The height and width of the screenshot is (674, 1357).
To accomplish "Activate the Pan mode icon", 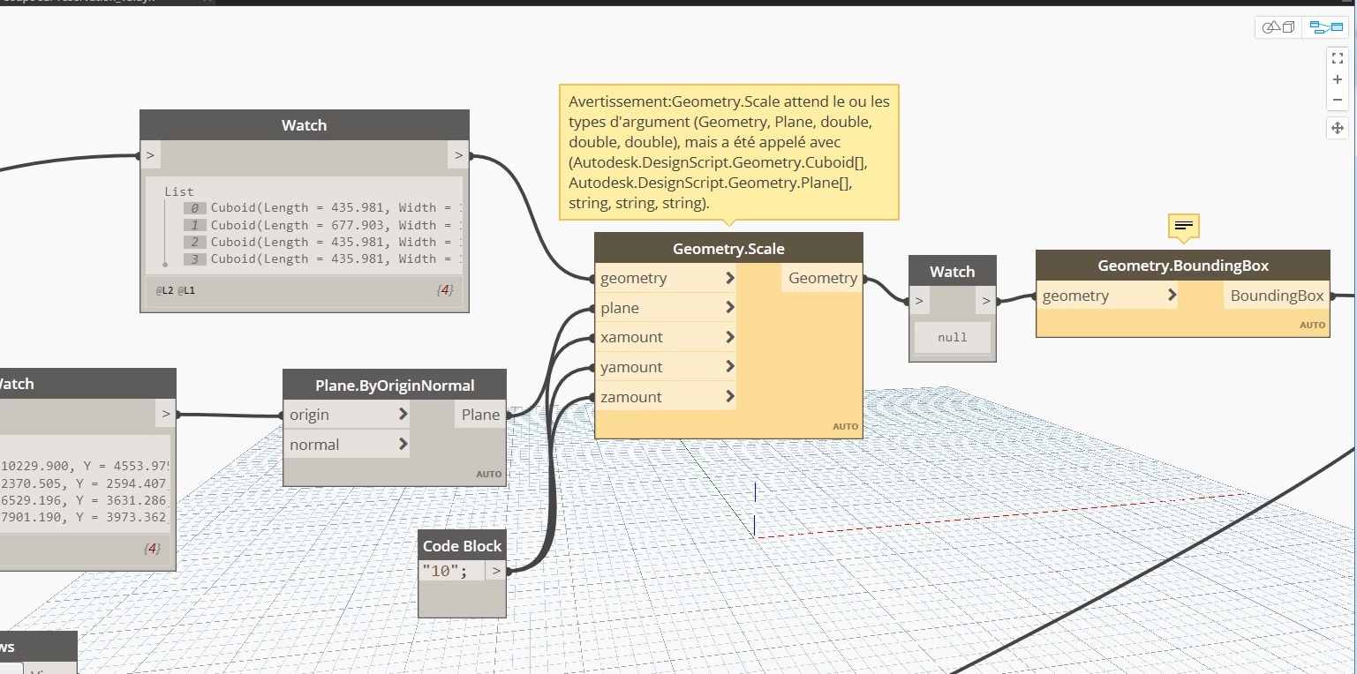I will [1337, 128].
